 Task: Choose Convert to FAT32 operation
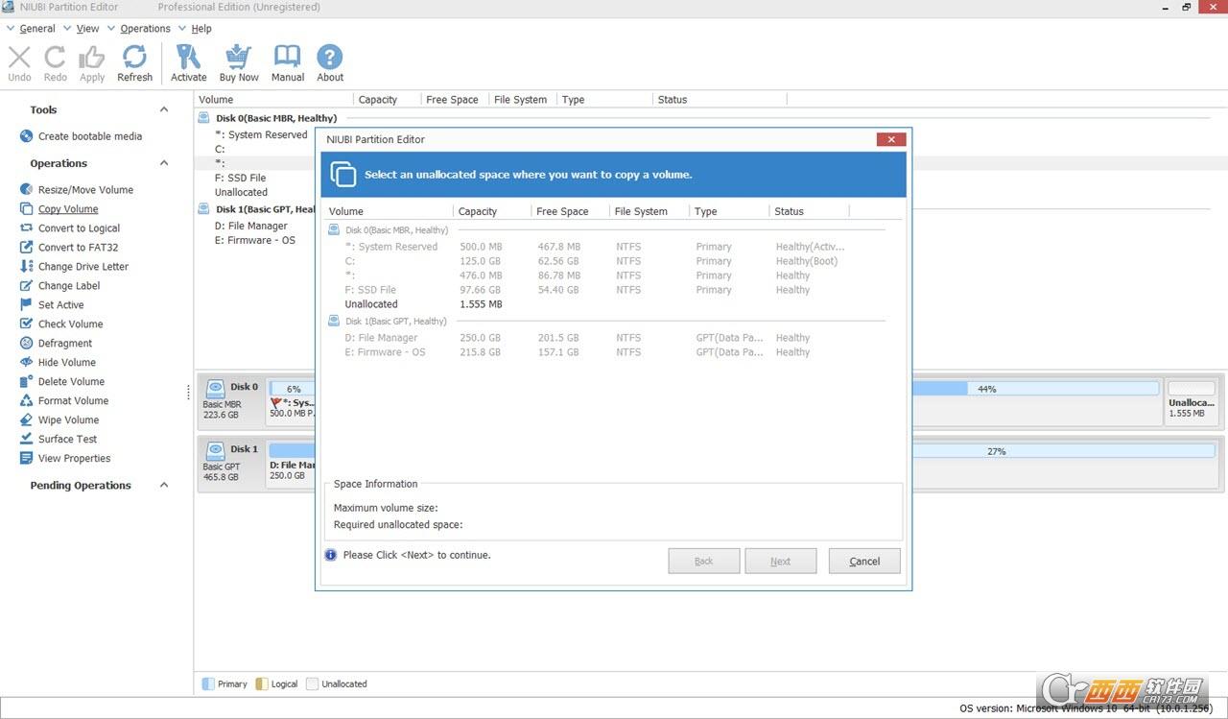(79, 248)
